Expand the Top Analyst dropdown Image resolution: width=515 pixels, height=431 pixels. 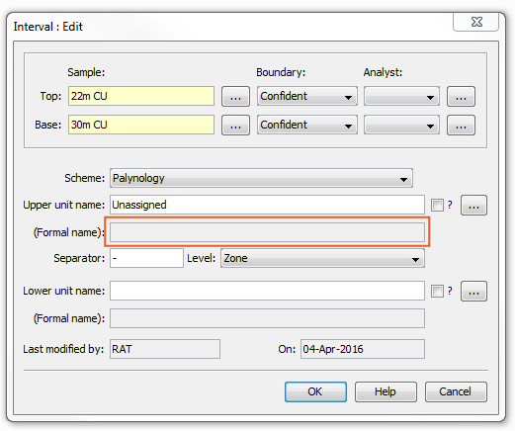point(401,96)
